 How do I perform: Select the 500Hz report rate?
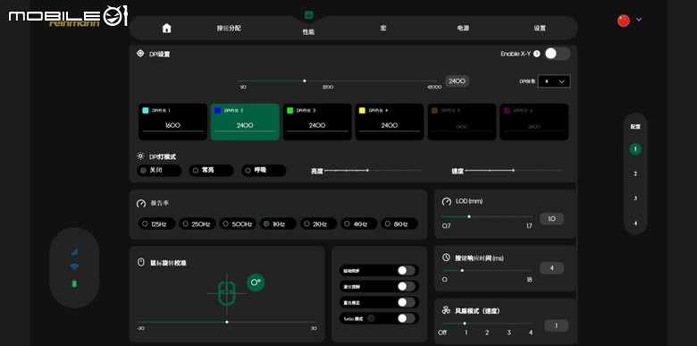pyautogui.click(x=238, y=224)
